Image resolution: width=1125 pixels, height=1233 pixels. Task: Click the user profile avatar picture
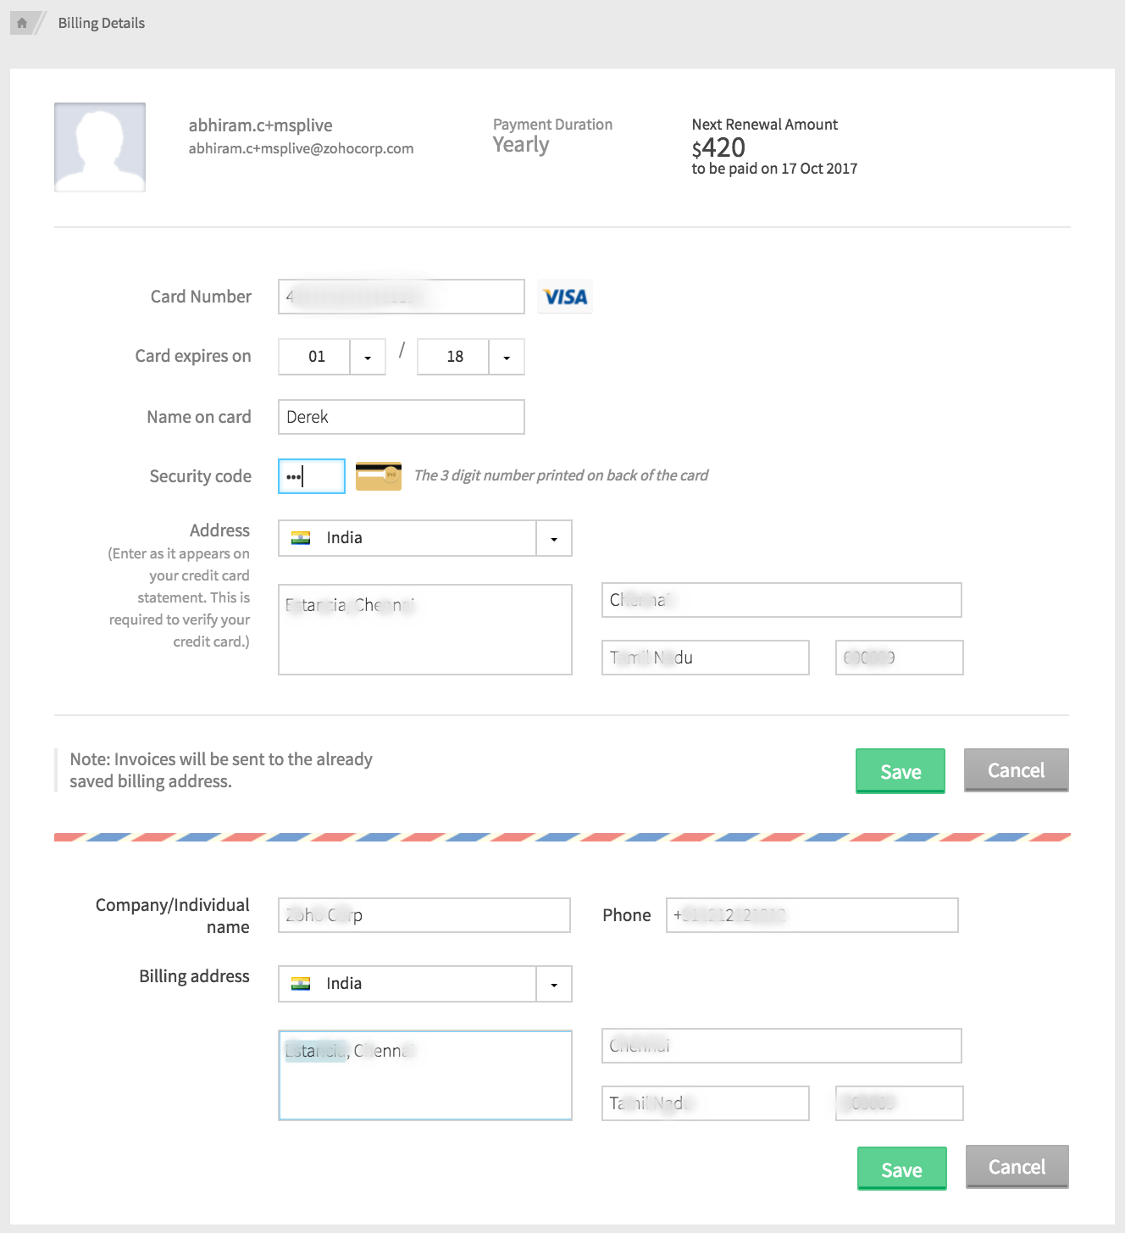(100, 147)
